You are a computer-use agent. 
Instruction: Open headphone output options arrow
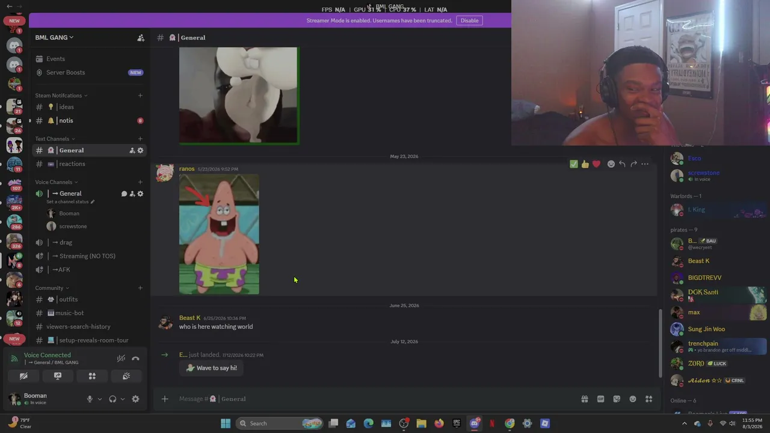tap(122, 399)
